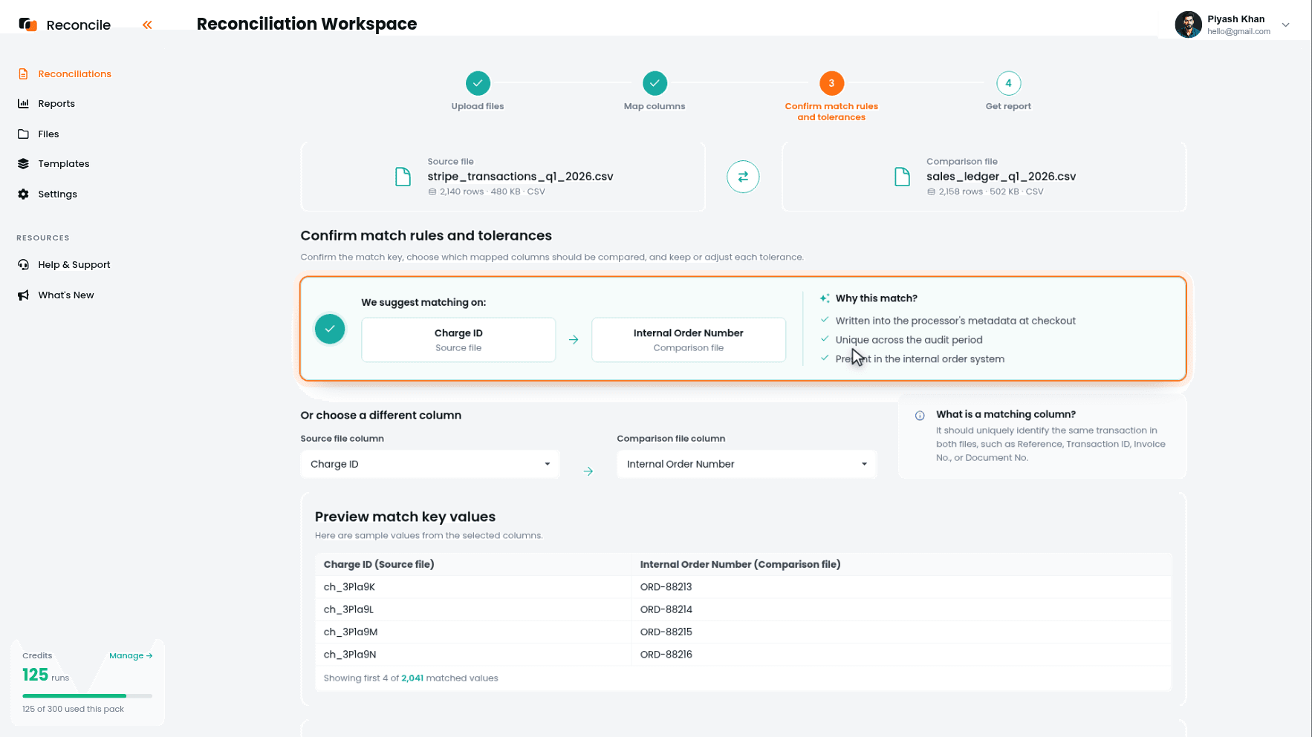Click the swap files icon between cards

point(743,177)
